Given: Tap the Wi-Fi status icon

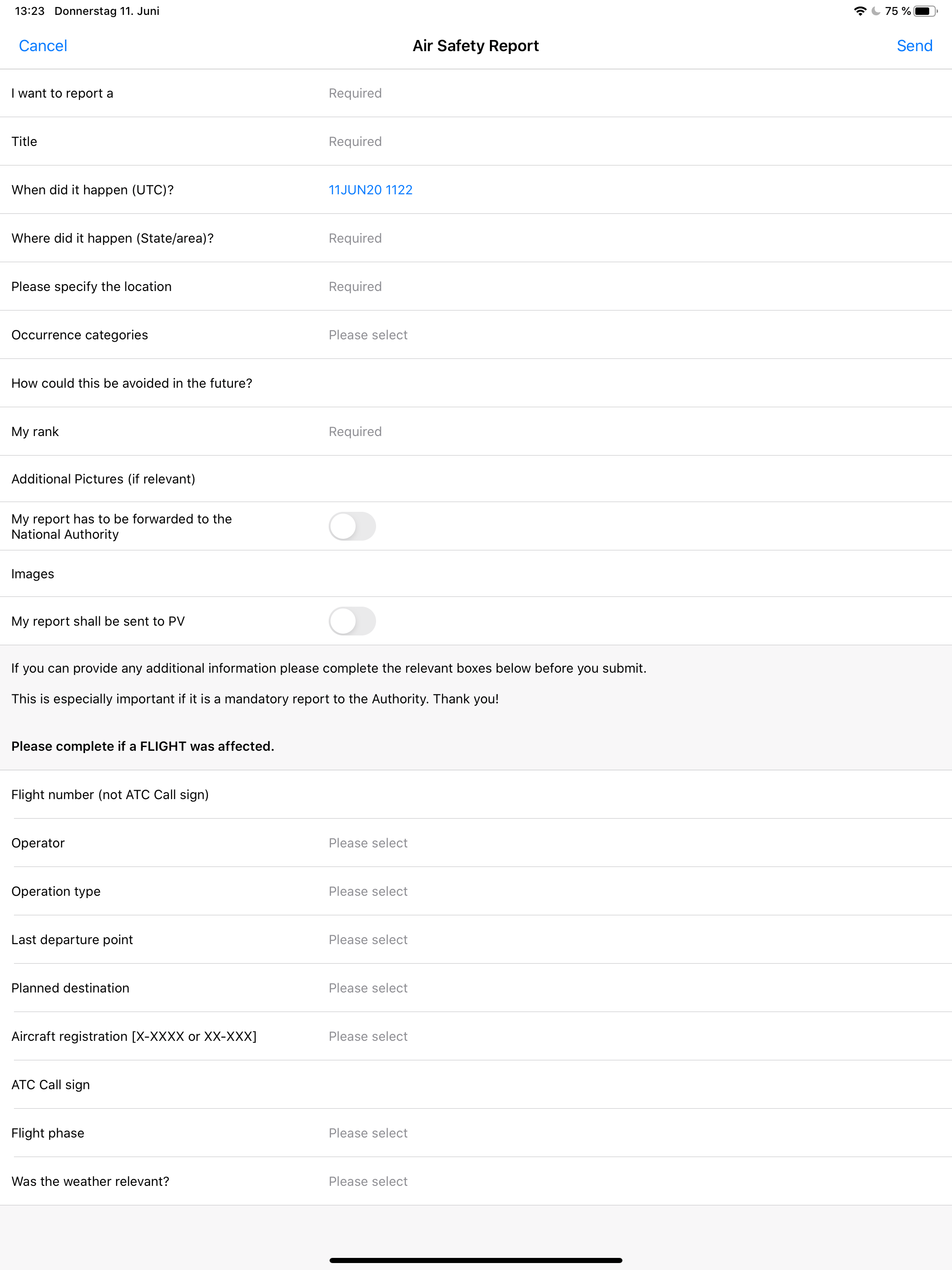Looking at the screenshot, I should tap(859, 11).
